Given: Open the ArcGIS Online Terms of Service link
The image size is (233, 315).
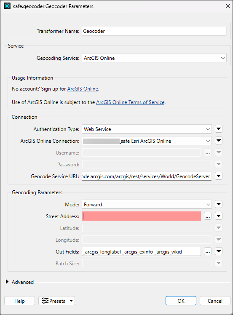Looking at the screenshot, I should tap(130, 102).
